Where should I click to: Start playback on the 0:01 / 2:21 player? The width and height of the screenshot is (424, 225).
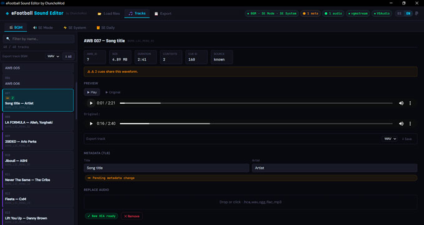(91, 103)
